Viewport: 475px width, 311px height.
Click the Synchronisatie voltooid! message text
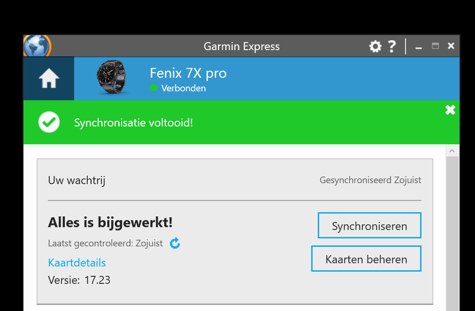[x=133, y=123]
